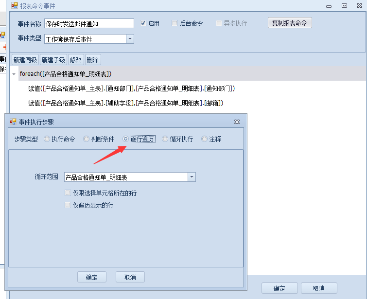The image size is (367, 299).
Task: Click the 复制报表命令 button
Action: pyautogui.click(x=289, y=23)
